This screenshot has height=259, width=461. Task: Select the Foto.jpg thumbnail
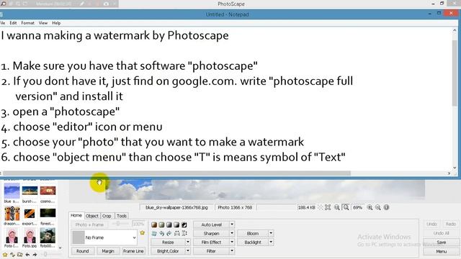click(30, 236)
